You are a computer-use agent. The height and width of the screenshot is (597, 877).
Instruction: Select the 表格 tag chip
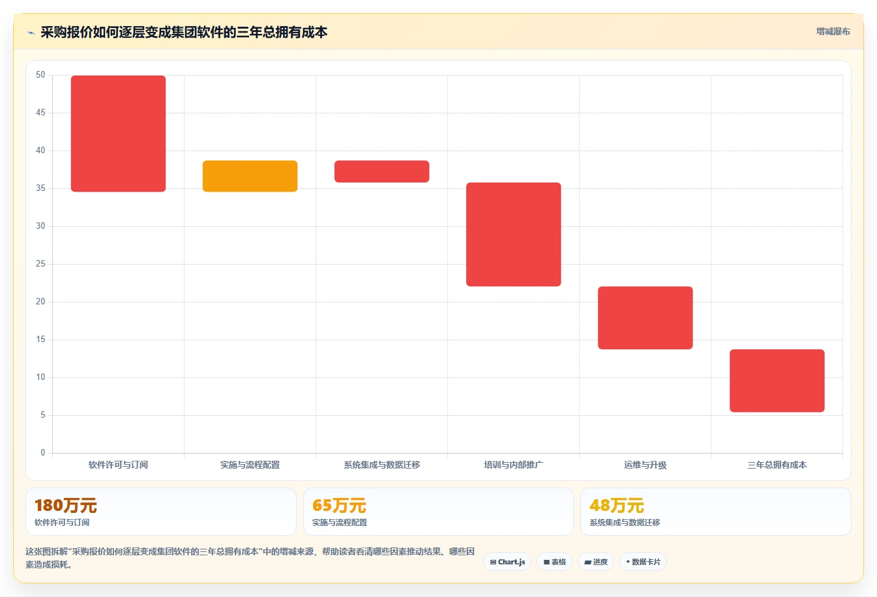555,562
